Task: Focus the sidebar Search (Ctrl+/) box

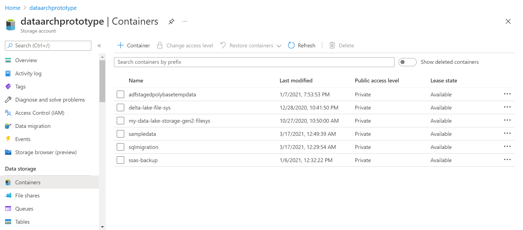Action: (48, 46)
